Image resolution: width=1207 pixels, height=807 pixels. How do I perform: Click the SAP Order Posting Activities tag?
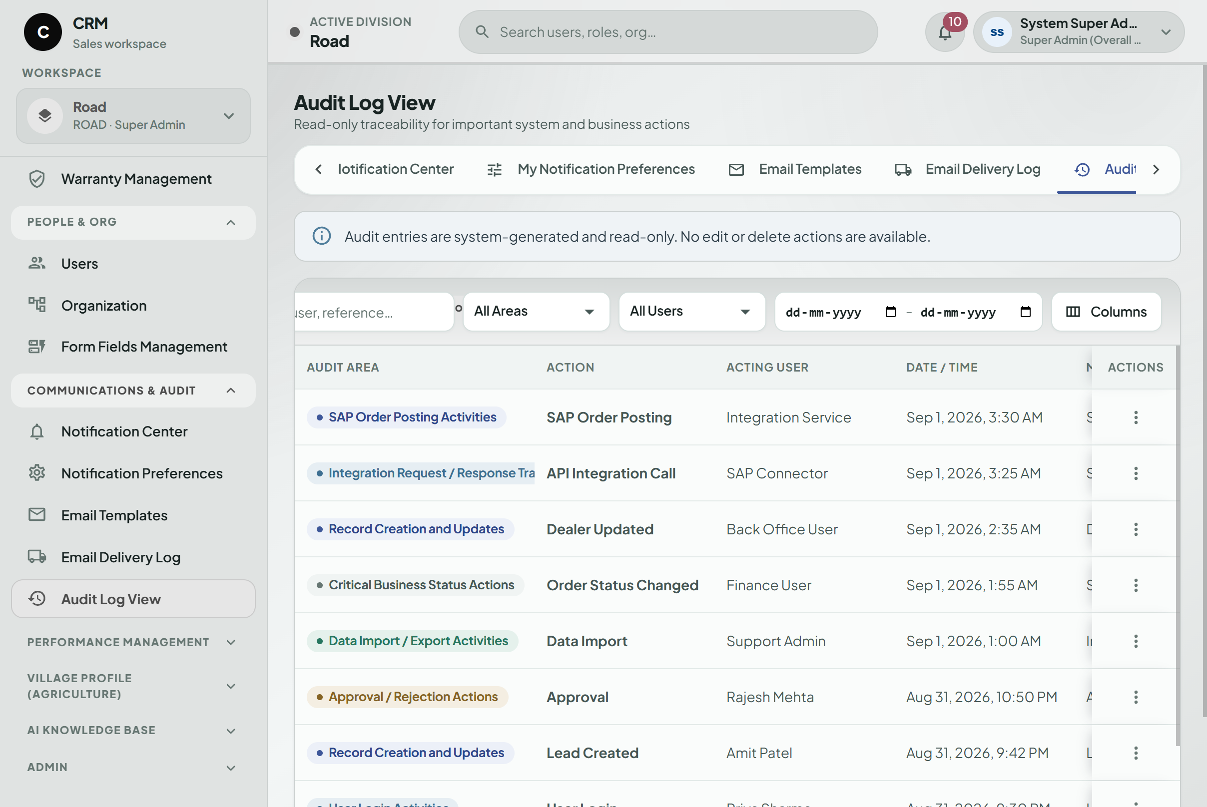point(406,417)
